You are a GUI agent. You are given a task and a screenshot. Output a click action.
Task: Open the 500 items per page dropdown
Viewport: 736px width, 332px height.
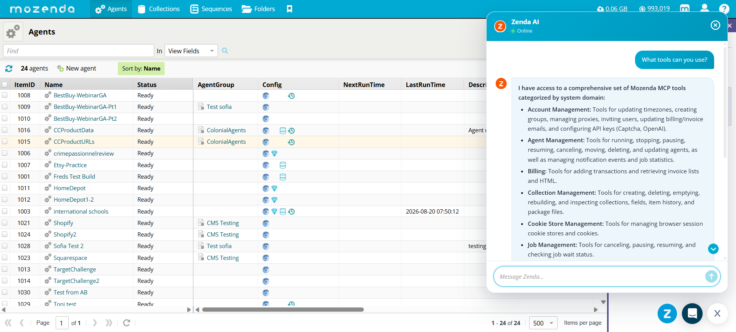point(543,323)
